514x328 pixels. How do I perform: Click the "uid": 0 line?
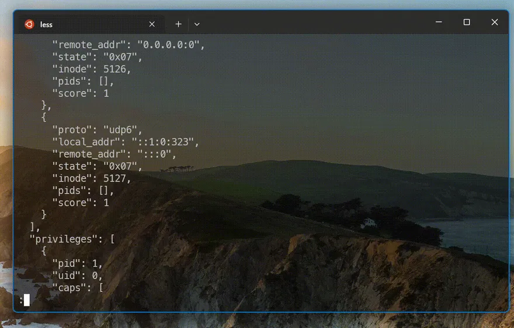click(x=77, y=275)
